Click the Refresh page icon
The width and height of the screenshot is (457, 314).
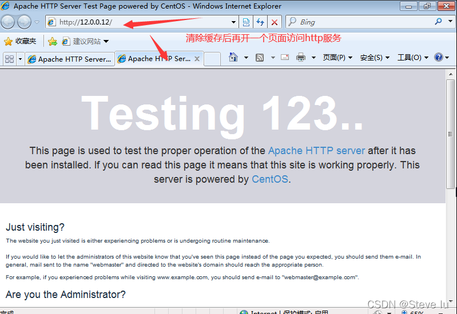260,22
